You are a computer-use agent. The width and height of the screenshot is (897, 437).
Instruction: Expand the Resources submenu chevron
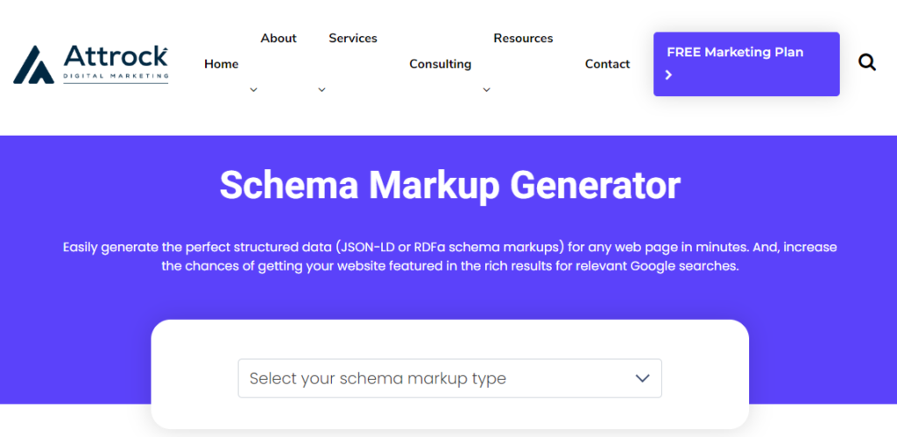click(487, 89)
